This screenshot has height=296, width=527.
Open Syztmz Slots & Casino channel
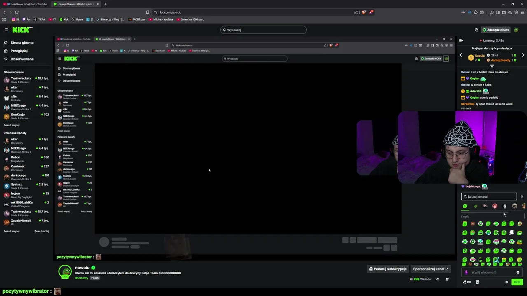[x=26, y=186]
